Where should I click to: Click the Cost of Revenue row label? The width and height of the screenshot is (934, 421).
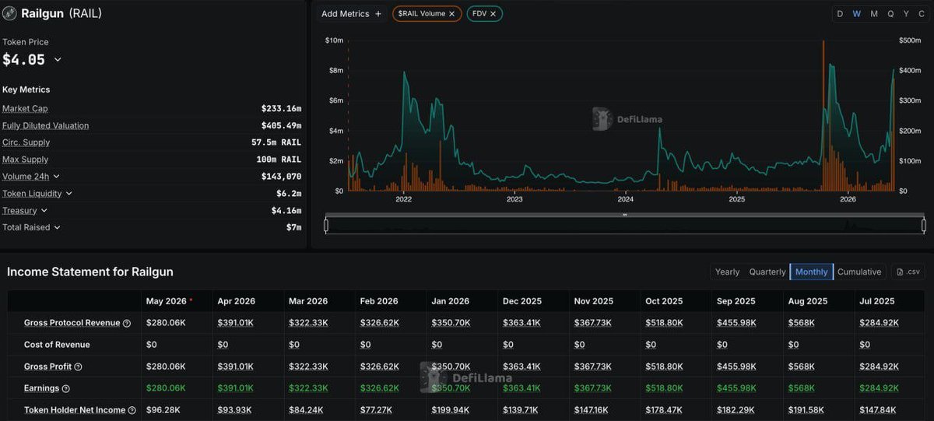(57, 345)
